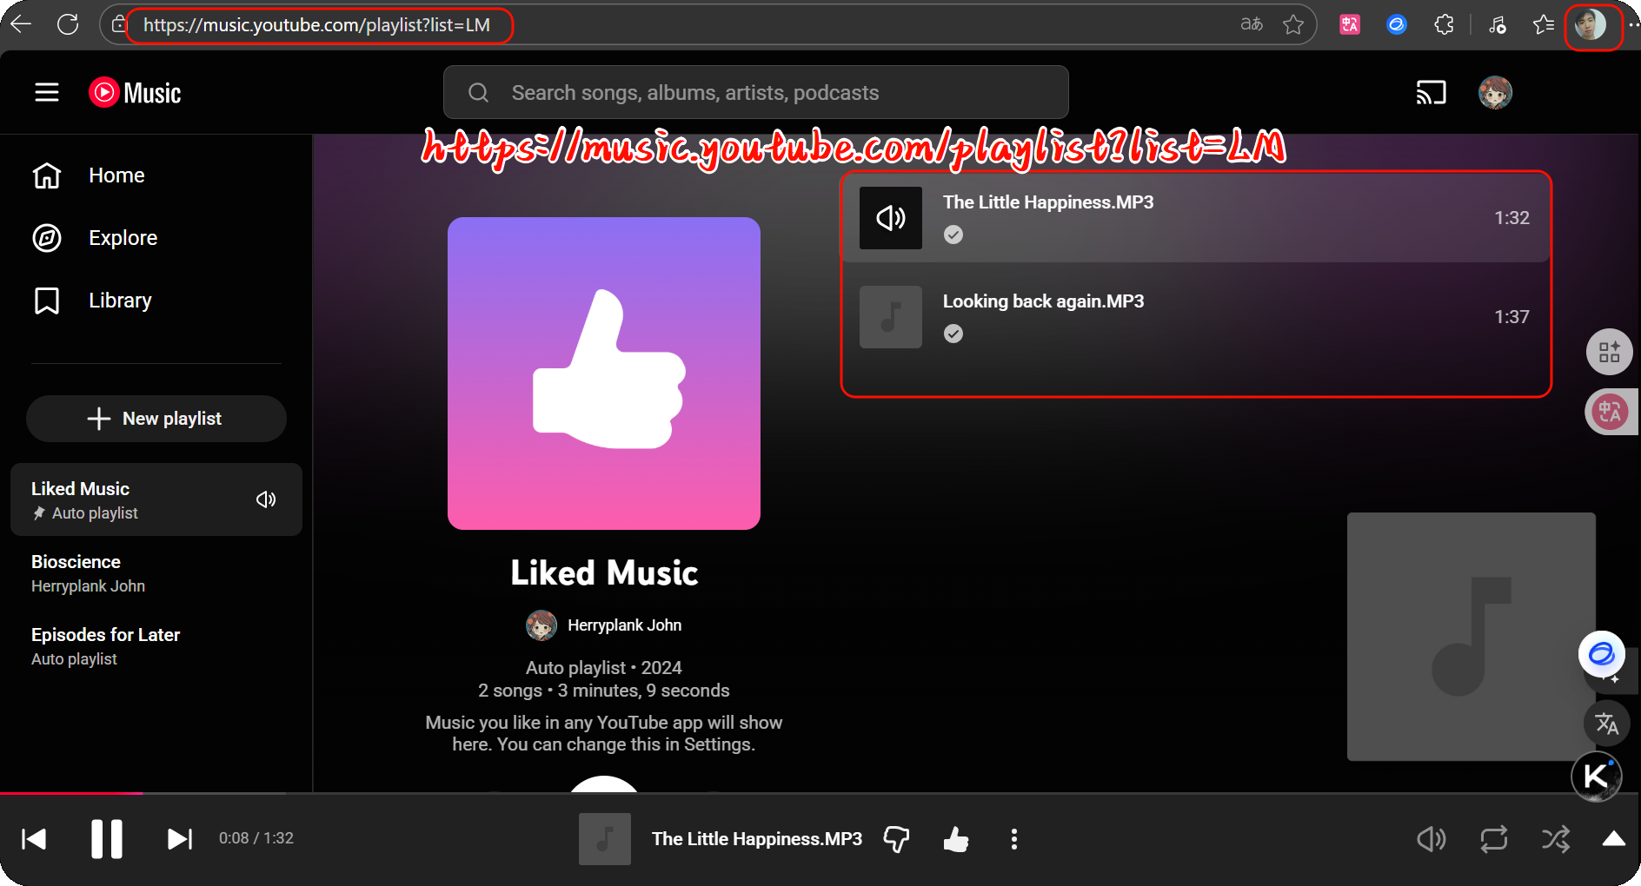Open Explore in the sidebar
The image size is (1641, 886).
pos(156,238)
